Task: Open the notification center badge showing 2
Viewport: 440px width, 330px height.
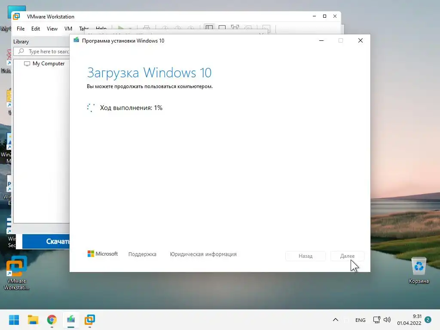Action: click(x=428, y=320)
